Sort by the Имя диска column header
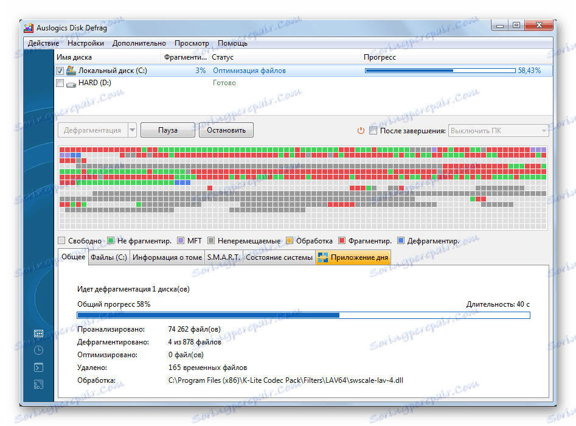This screenshot has height=426, width=576. pyautogui.click(x=107, y=57)
